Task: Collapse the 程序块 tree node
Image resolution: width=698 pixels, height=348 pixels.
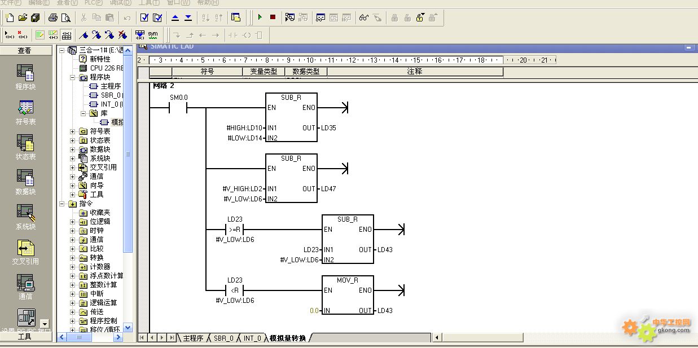Action: tap(72, 77)
